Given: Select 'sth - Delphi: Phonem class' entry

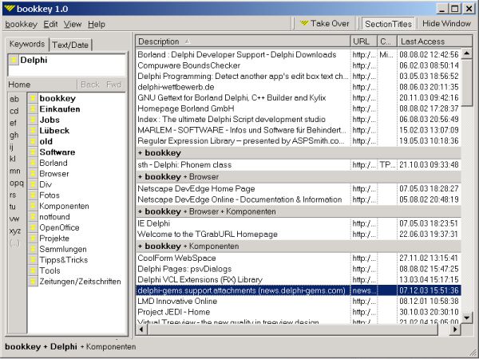Looking at the screenshot, I should pyautogui.click(x=298, y=165).
